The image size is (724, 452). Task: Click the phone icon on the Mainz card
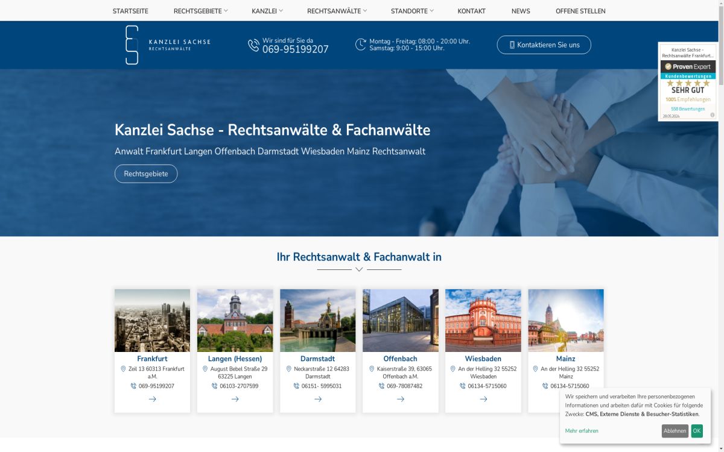544,386
